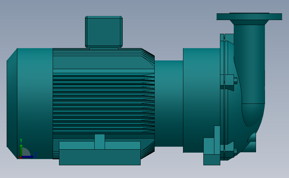Select the motor mounting foot base
Viewport: 289px width, 178px height.
point(100,153)
